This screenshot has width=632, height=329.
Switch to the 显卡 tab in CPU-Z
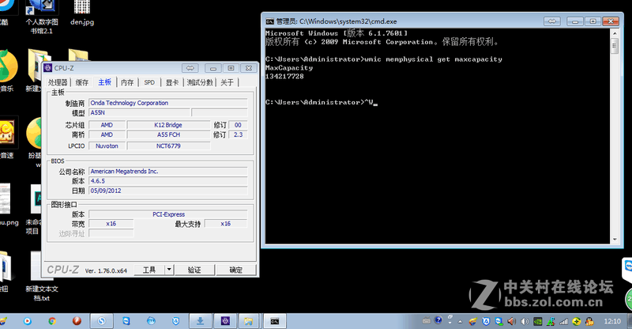(x=172, y=82)
